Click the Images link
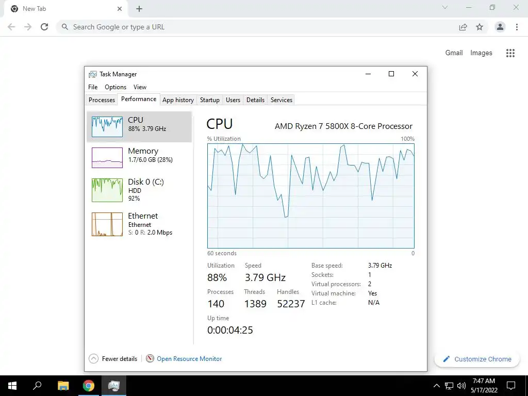Screen dimensions: 528x396 tap(481, 53)
